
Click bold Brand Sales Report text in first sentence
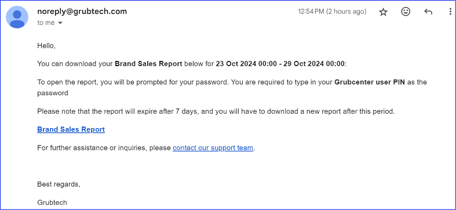[x=148, y=64]
